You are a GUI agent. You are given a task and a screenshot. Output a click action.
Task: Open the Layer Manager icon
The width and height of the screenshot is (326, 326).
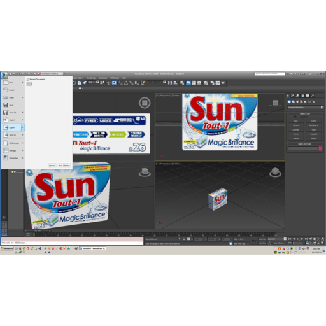182,83
